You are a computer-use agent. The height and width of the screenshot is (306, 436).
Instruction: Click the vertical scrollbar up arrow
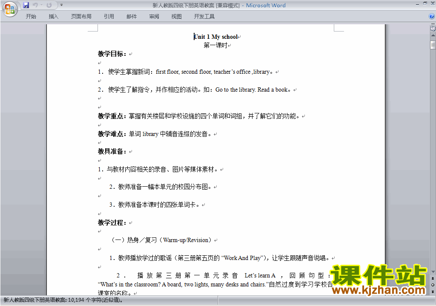tap(433, 36)
